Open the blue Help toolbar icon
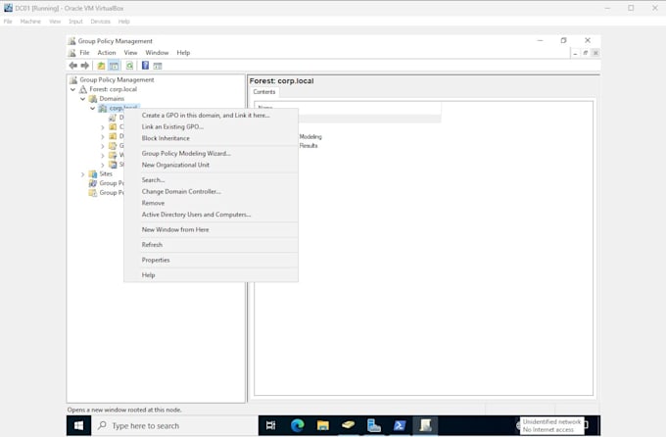Image resolution: width=666 pixels, height=437 pixels. click(145, 66)
